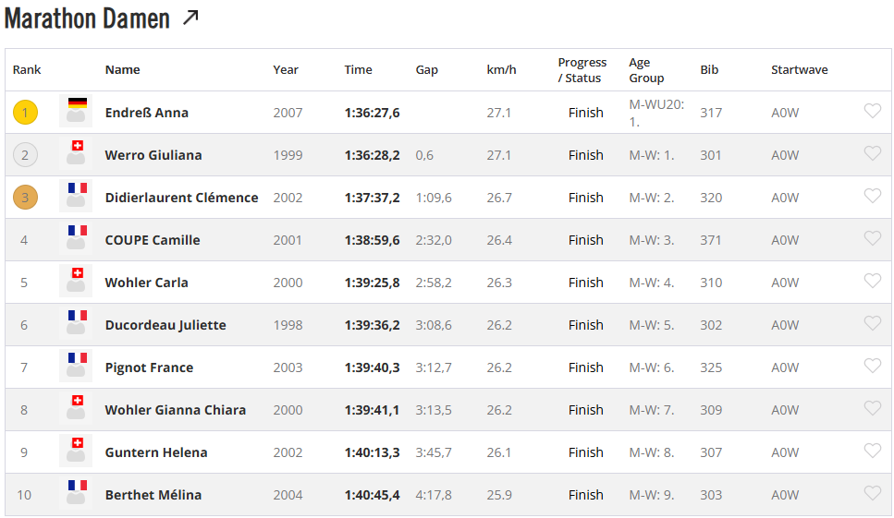Click the silver rank 2 medal badge

tap(25, 155)
